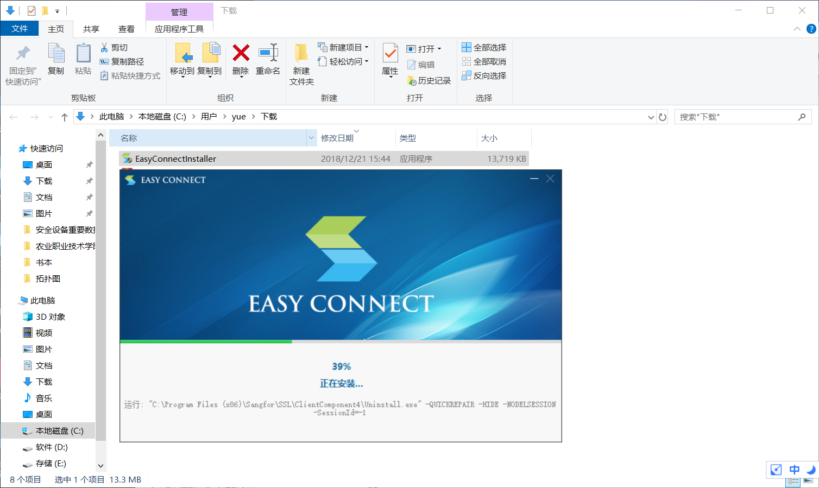This screenshot has width=819, height=488.
Task: Switch to Share (共享) tab
Action: coord(91,29)
